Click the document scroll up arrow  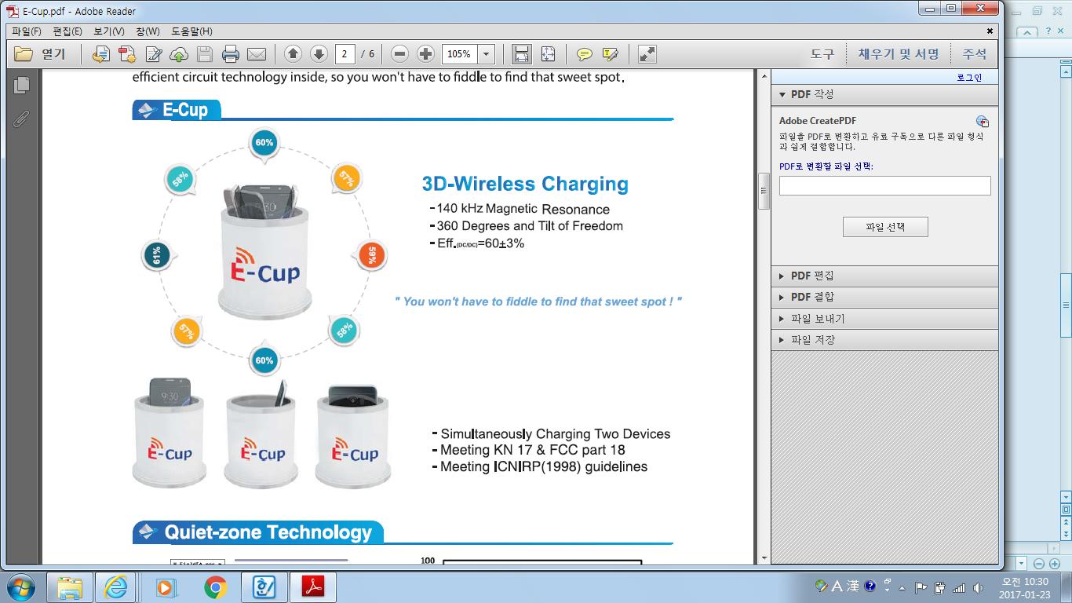764,76
